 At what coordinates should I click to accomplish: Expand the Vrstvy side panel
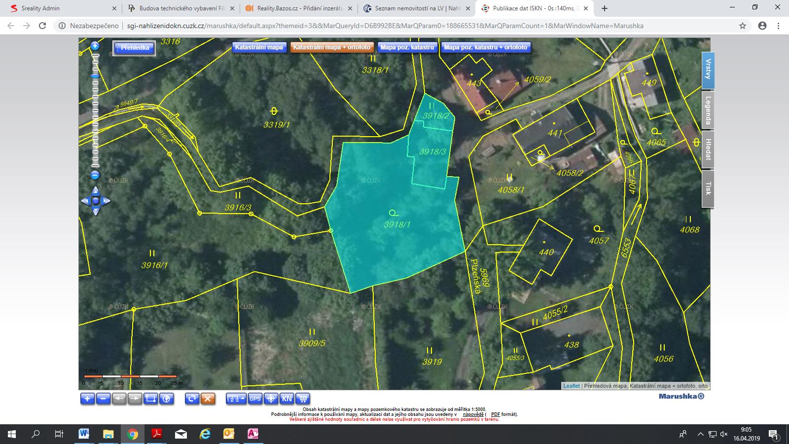click(x=708, y=70)
